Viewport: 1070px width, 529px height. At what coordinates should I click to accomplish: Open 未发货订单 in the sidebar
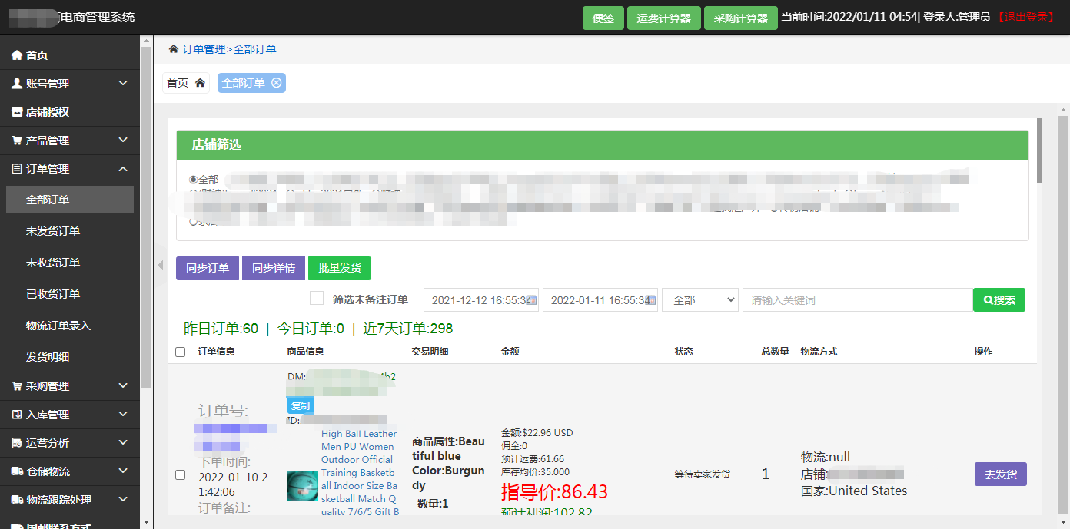click(53, 231)
